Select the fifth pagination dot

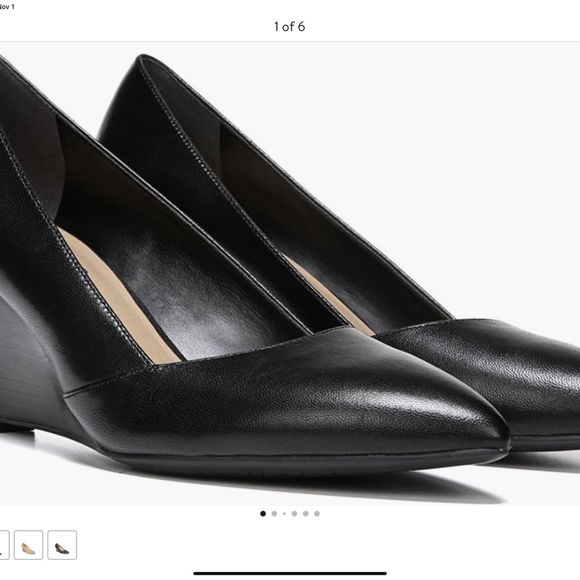point(306,513)
